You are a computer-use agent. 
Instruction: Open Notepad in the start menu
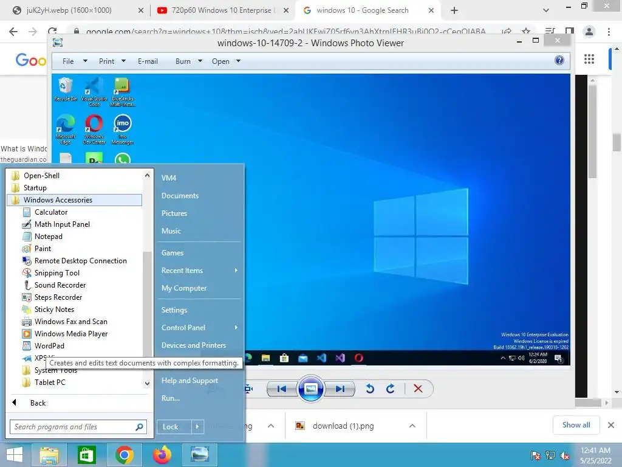(x=48, y=237)
